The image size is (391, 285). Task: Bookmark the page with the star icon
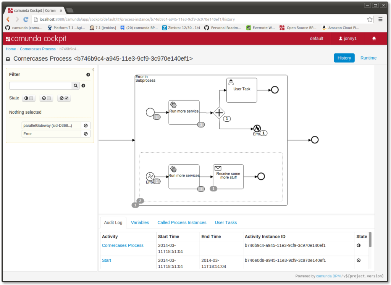[370, 19]
